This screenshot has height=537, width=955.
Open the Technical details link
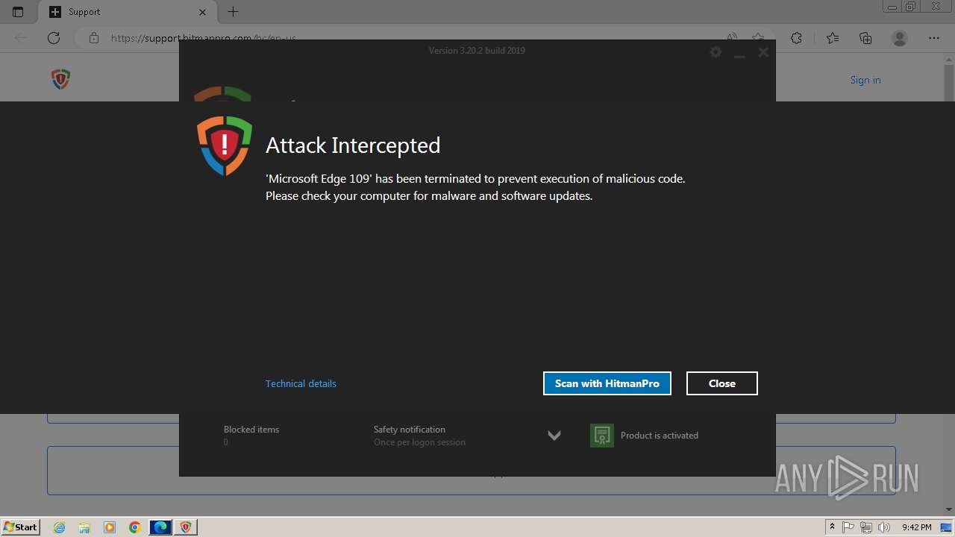[301, 383]
